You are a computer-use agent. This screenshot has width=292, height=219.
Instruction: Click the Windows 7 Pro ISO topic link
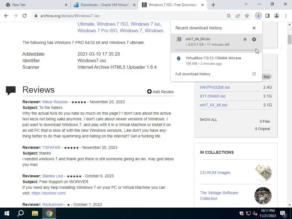click(98, 31)
